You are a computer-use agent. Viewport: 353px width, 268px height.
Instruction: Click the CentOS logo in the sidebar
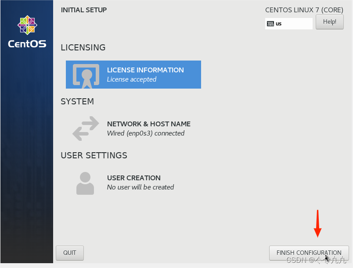[x=27, y=32]
